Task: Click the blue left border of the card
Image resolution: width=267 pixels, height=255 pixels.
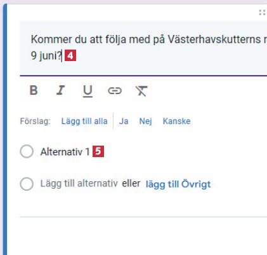Action: coord(5,129)
